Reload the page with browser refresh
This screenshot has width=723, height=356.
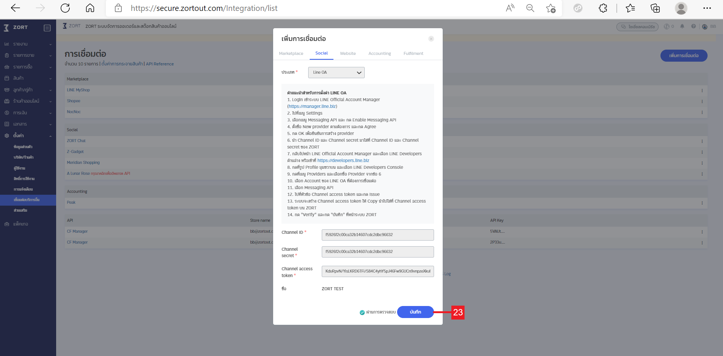[x=65, y=8]
